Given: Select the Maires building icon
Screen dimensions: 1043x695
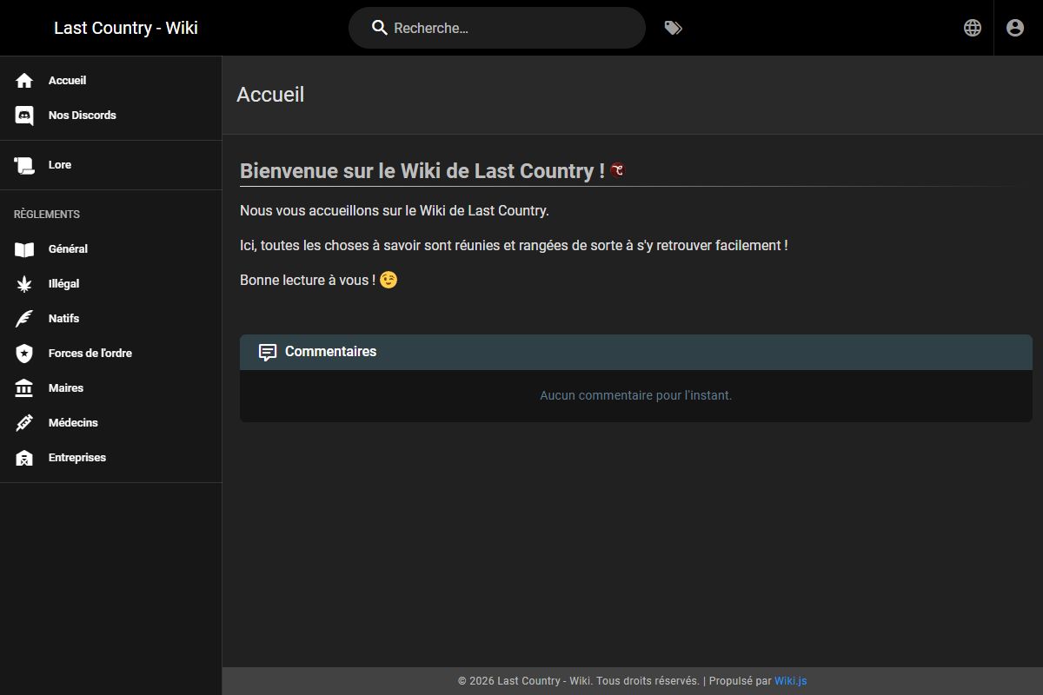Looking at the screenshot, I should pyautogui.click(x=23, y=387).
